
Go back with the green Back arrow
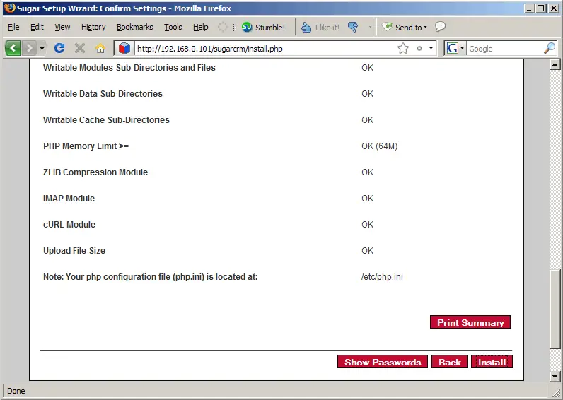[13, 48]
